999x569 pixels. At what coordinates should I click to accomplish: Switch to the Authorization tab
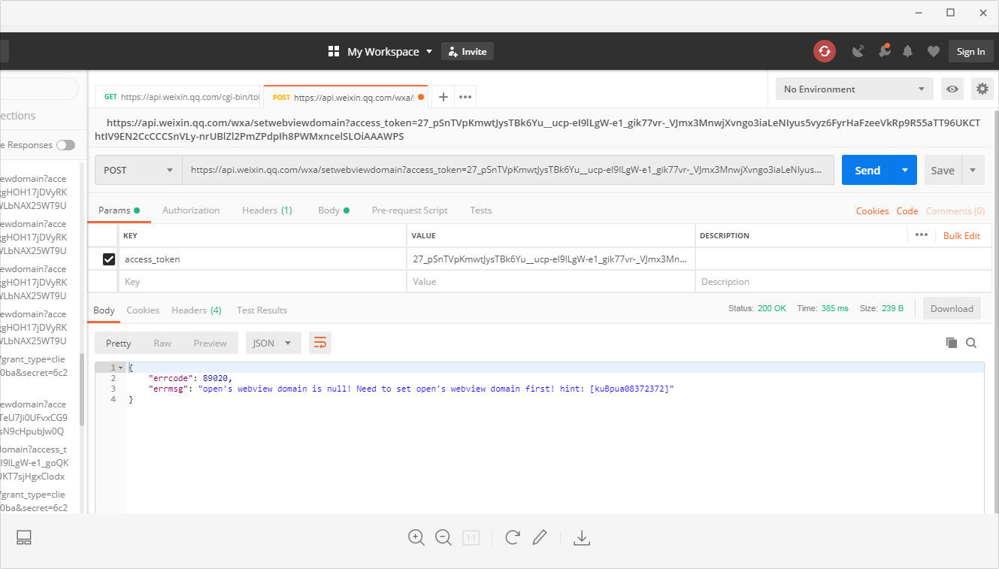point(191,210)
